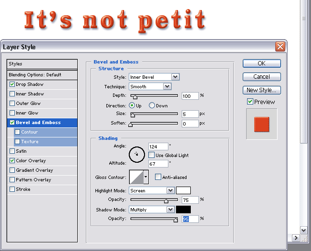
Task: Select the Satin effect label
Action: point(21,151)
